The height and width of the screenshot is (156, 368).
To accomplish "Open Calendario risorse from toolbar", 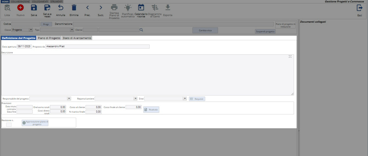I will pyautogui.click(x=141, y=8).
